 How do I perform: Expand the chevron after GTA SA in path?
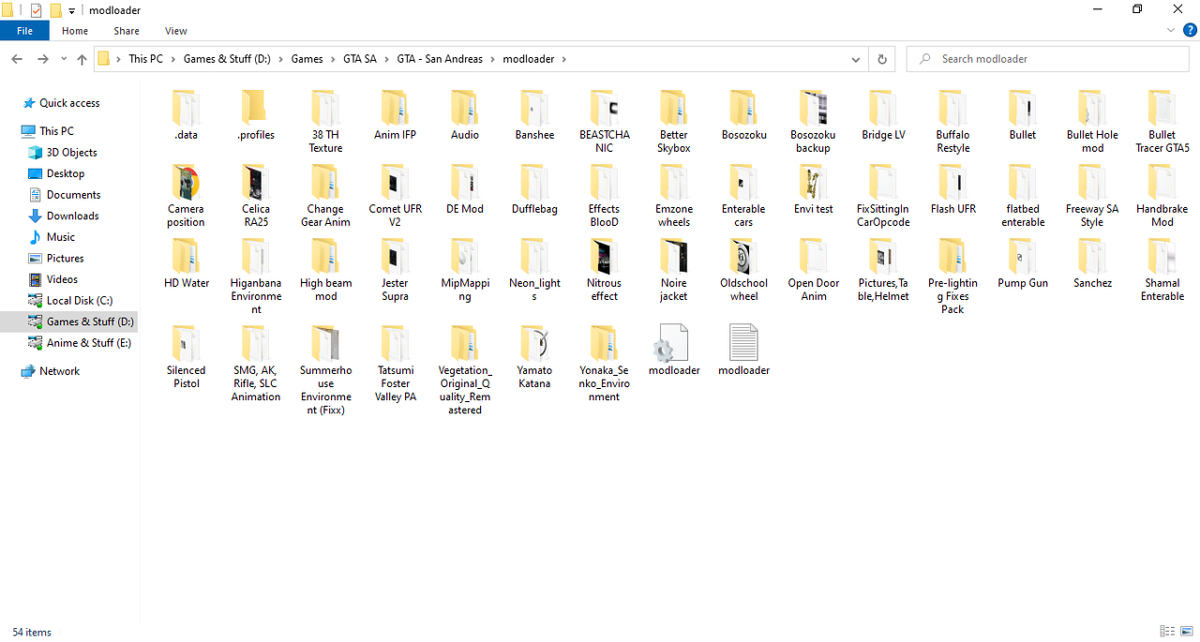(386, 59)
